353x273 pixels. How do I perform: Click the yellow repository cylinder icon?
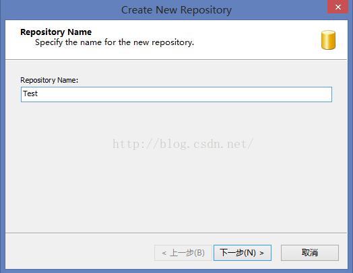pos(328,40)
